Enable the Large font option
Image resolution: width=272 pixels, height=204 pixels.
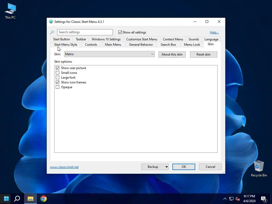tap(57, 78)
